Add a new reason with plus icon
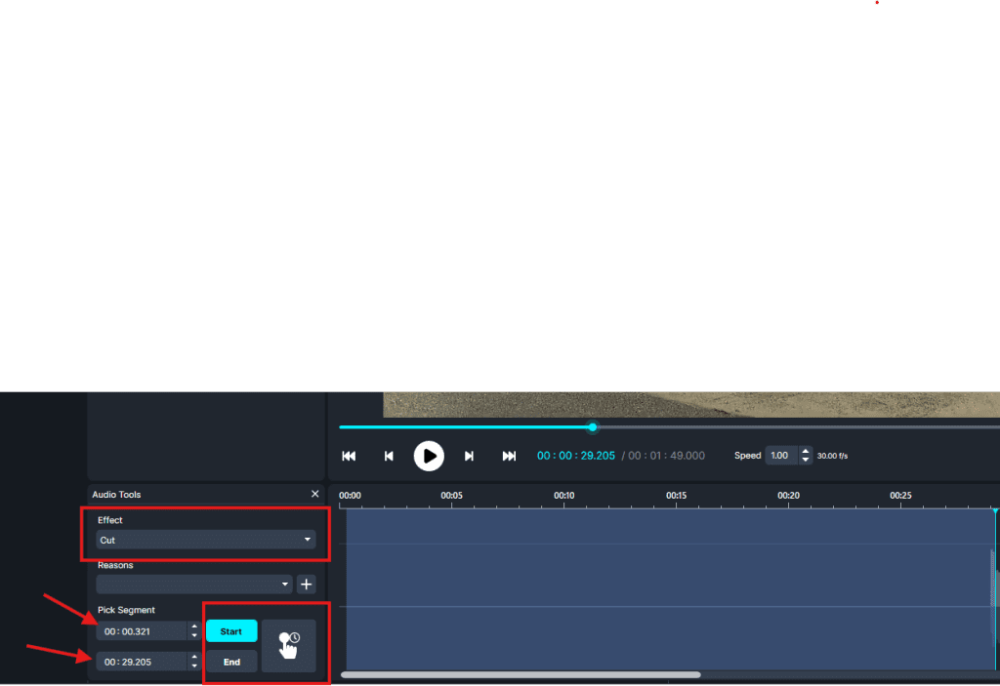The image size is (1000, 686). point(306,585)
